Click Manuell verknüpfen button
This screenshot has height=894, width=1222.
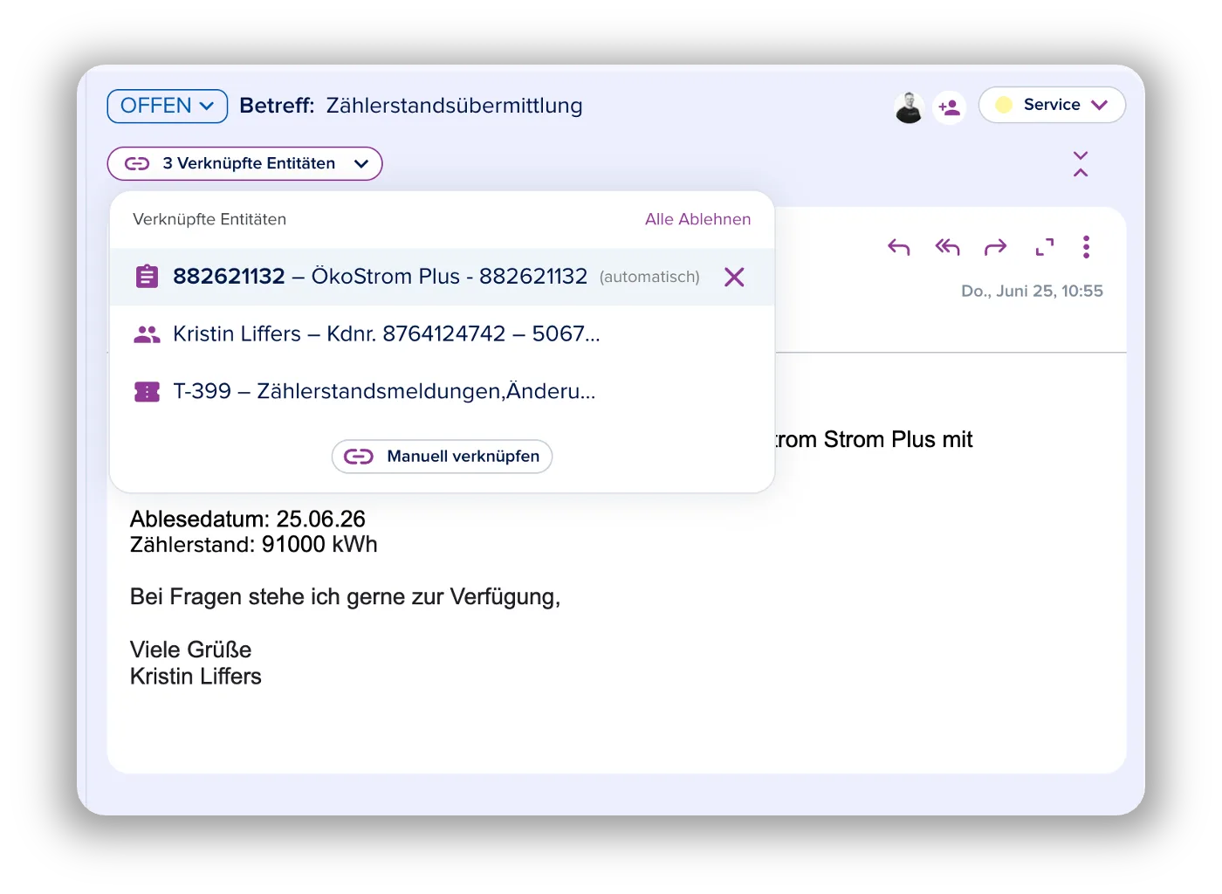point(442,457)
